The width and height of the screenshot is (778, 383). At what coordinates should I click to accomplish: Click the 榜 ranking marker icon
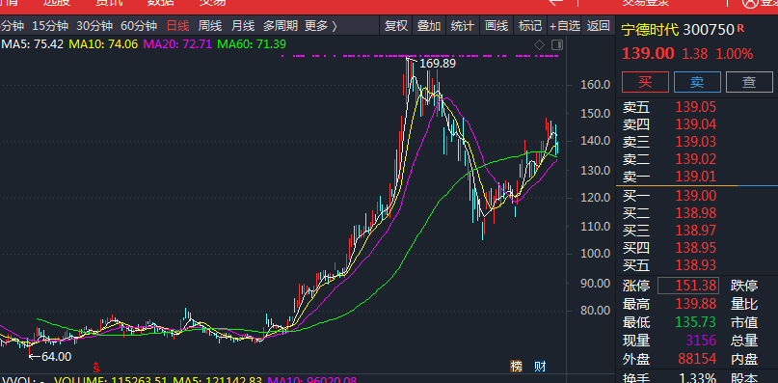[x=517, y=367]
